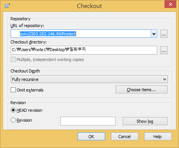Select the HEAD revision radio button
Image resolution: width=179 pixels, height=148 pixels.
[13, 110]
